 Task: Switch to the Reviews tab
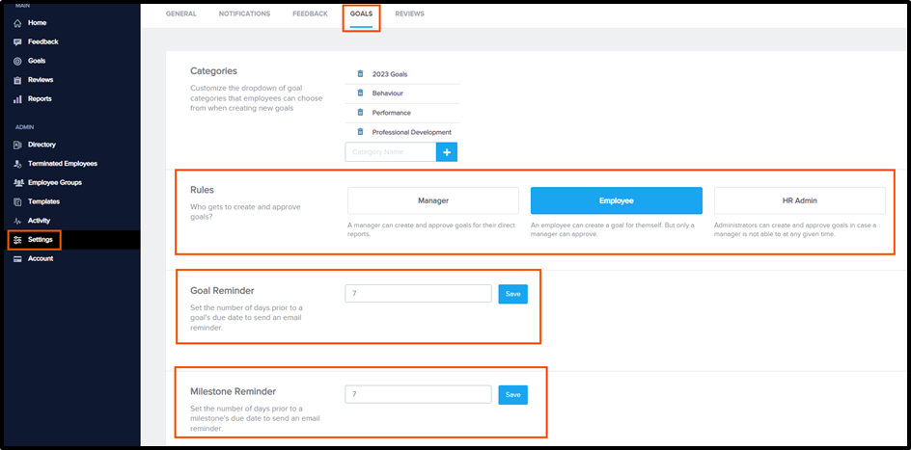(409, 13)
